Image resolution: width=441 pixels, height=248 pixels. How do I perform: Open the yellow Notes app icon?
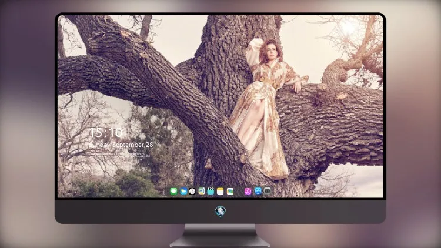point(220,192)
